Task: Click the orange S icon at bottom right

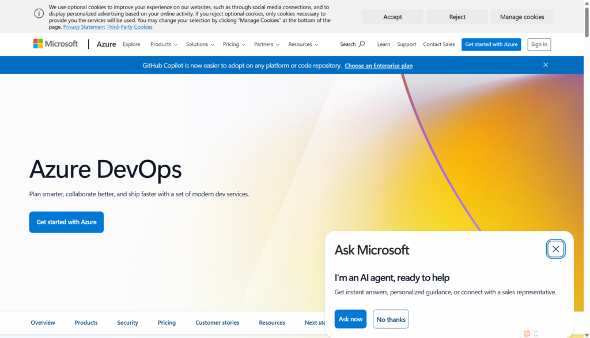Action: (527, 333)
